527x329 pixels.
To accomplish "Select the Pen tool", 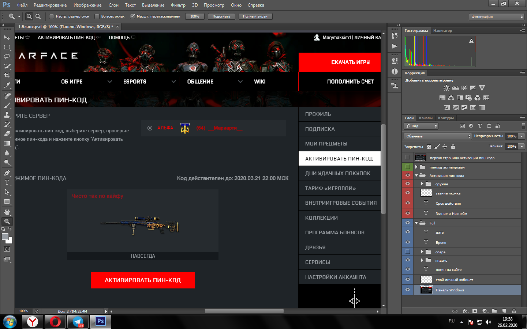I will (7, 173).
